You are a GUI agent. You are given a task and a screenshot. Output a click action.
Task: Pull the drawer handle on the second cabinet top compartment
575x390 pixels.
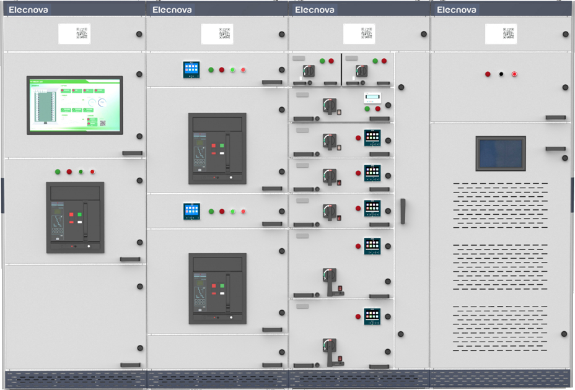pos(271,82)
